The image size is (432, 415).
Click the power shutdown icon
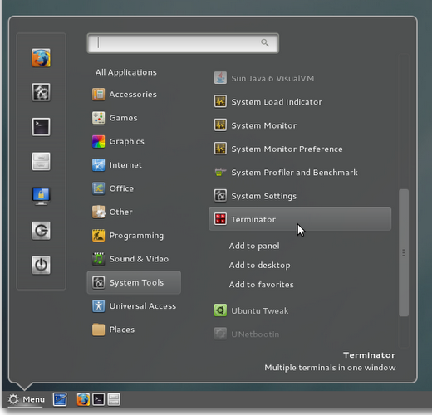click(x=41, y=266)
